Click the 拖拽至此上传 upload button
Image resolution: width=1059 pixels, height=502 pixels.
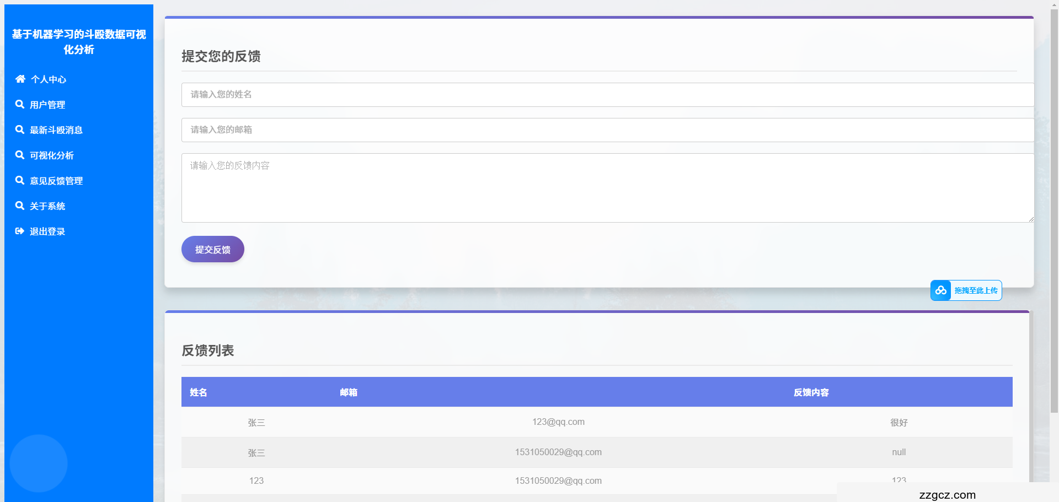(975, 290)
